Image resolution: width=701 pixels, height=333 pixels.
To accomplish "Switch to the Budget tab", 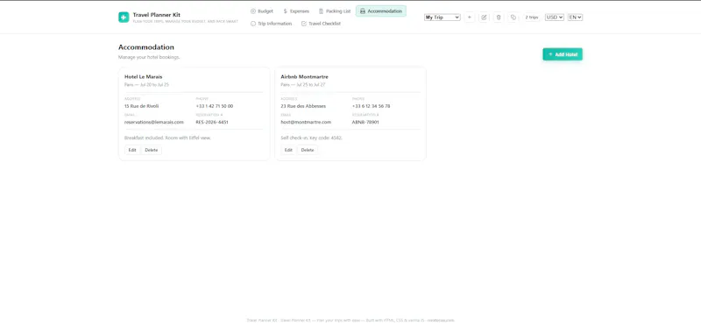I will click(x=262, y=11).
